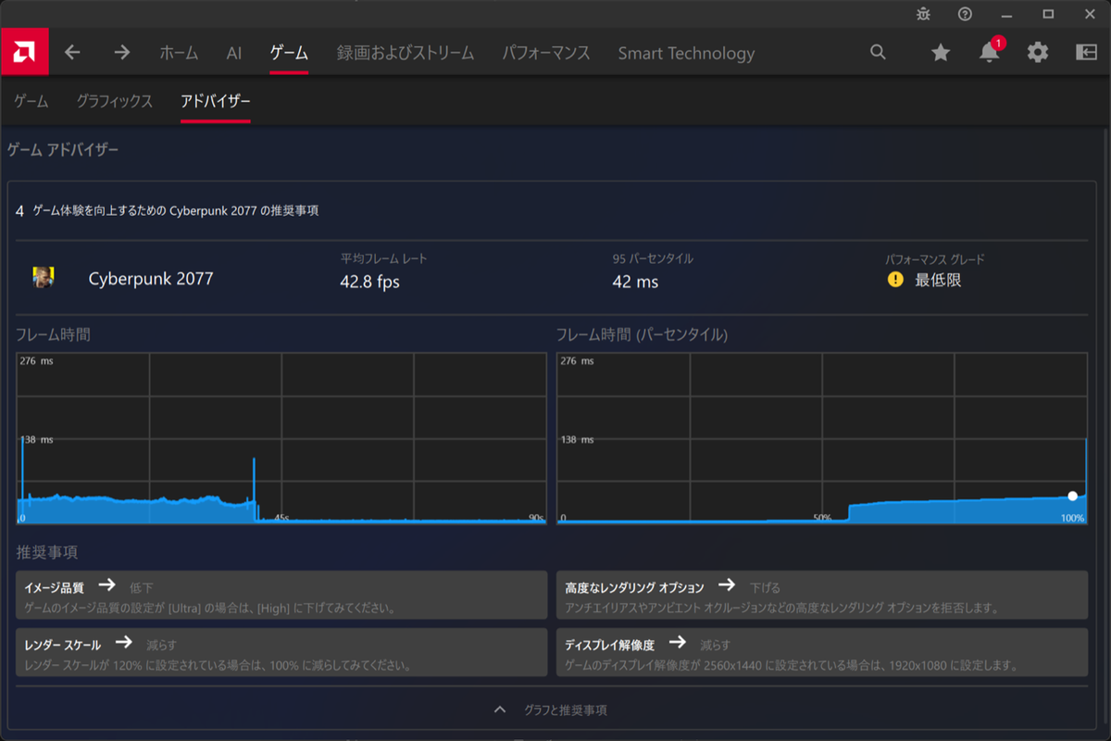1111x741 pixels.
Task: Open the 録画およびストリーム tab
Action: (406, 53)
